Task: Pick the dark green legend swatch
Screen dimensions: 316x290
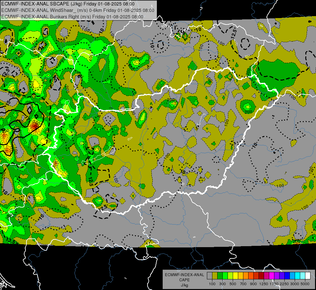Action: (x=220, y=276)
